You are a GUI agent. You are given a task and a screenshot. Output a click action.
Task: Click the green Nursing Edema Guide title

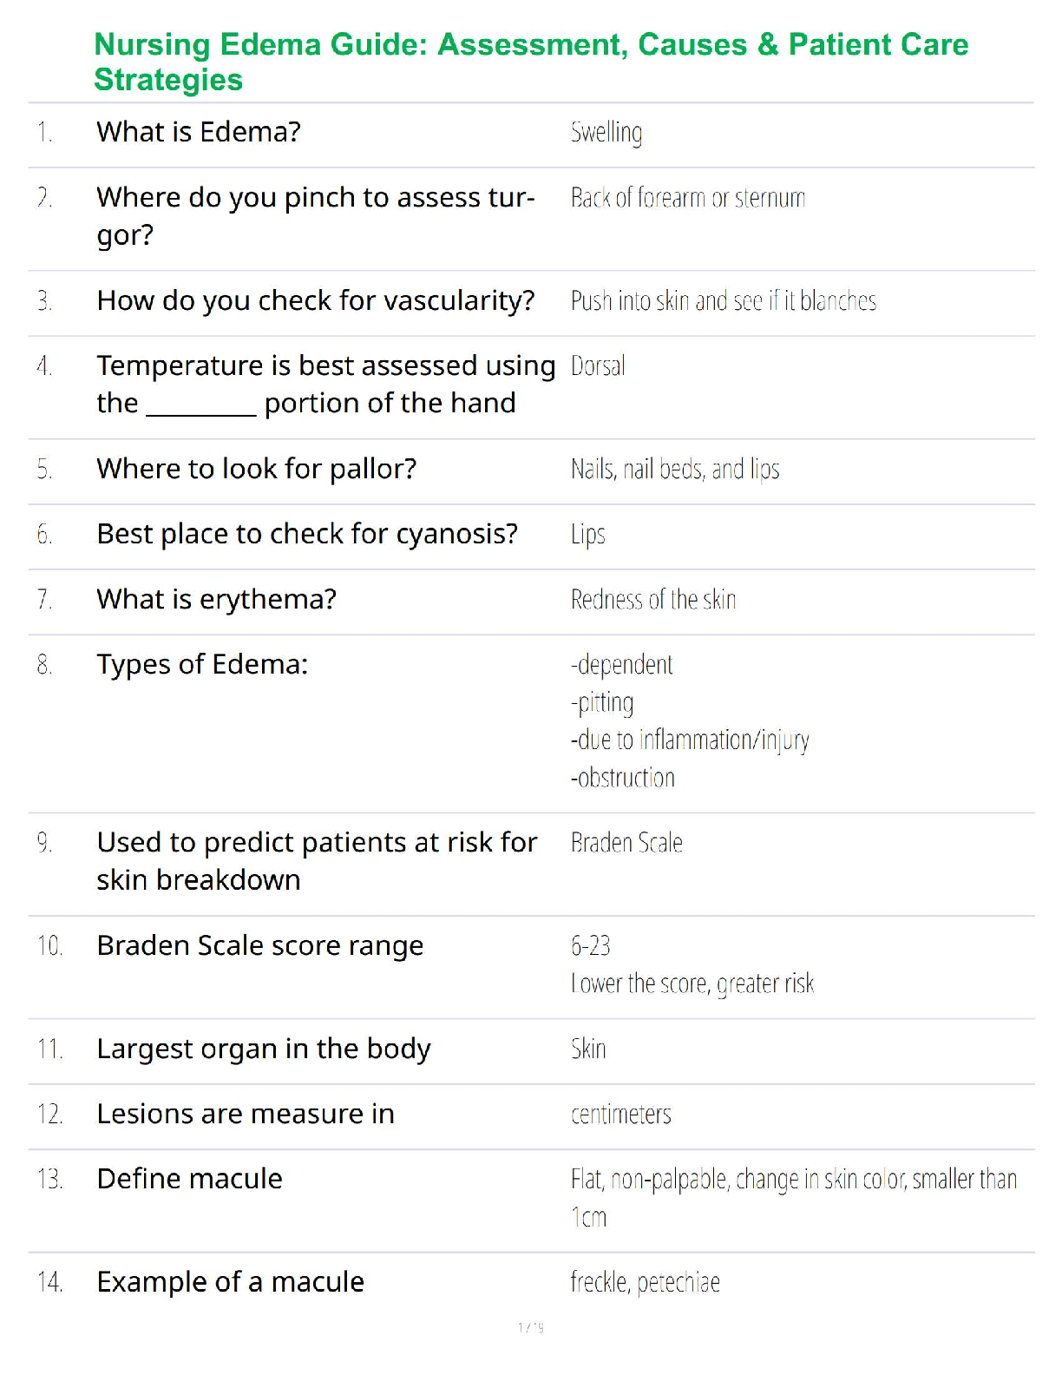pos(530,62)
